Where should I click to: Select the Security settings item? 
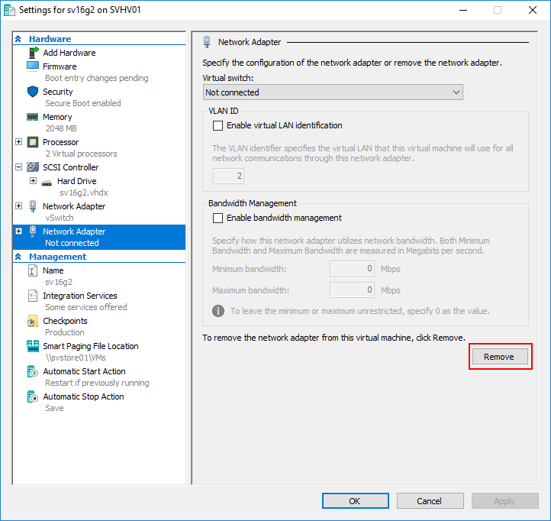(58, 92)
